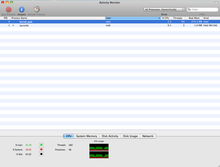Click the 35.34 % User value

point(28,145)
